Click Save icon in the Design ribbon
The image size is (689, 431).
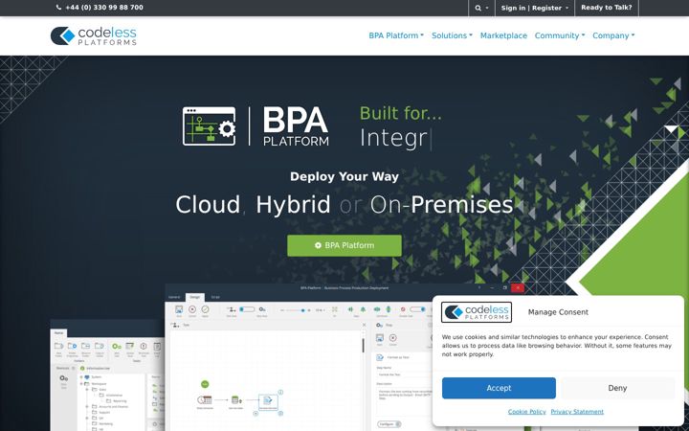179,309
